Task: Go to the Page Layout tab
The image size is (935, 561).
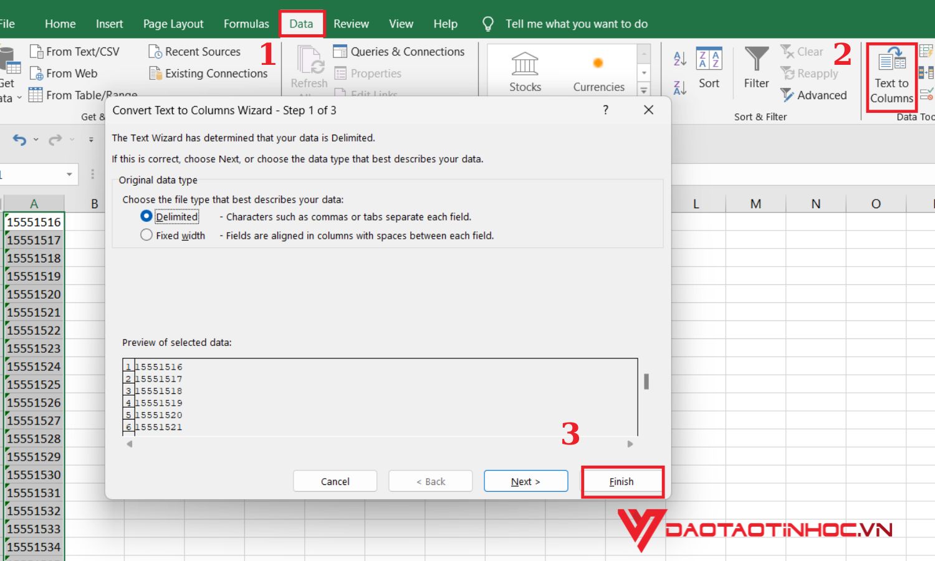Action: 173,24
